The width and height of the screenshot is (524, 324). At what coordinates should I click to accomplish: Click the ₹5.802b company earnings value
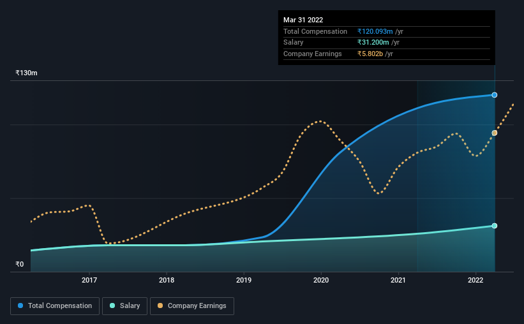[x=370, y=54]
